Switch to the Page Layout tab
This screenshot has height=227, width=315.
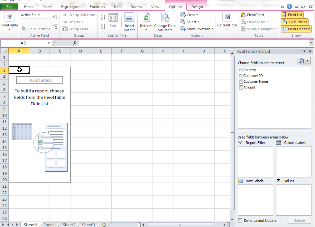pyautogui.click(x=71, y=7)
